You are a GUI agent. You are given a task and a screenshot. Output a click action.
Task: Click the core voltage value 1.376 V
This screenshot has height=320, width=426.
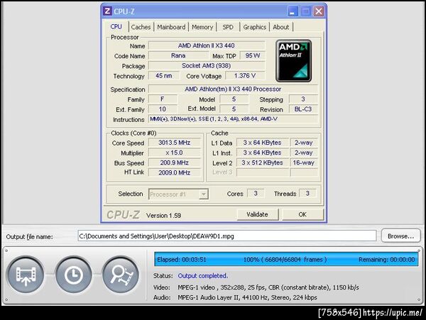pyautogui.click(x=245, y=76)
